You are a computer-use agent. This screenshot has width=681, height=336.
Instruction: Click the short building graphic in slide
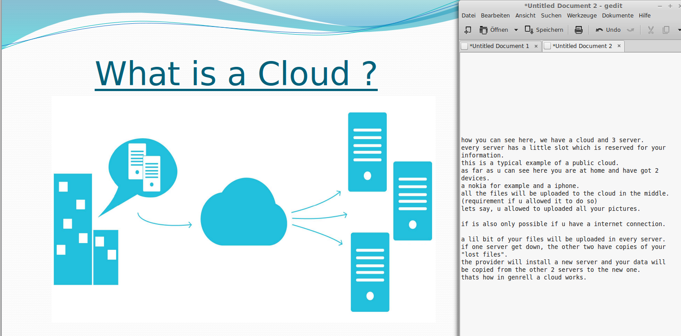[106, 257]
